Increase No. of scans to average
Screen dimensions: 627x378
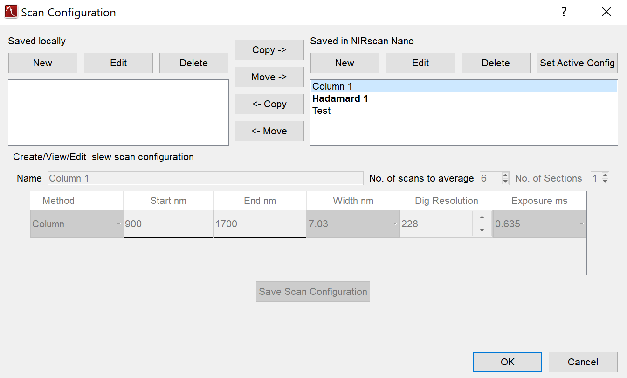[505, 175]
